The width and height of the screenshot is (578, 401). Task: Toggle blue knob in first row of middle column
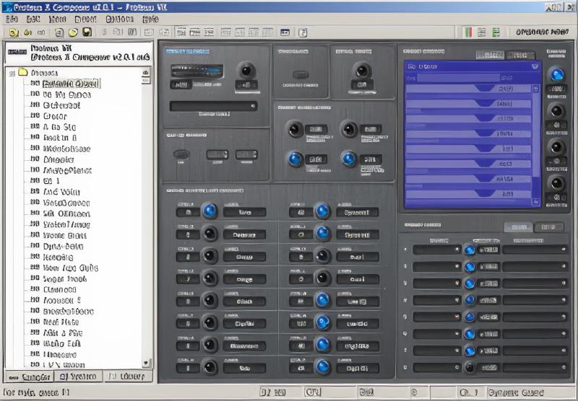[322, 211]
